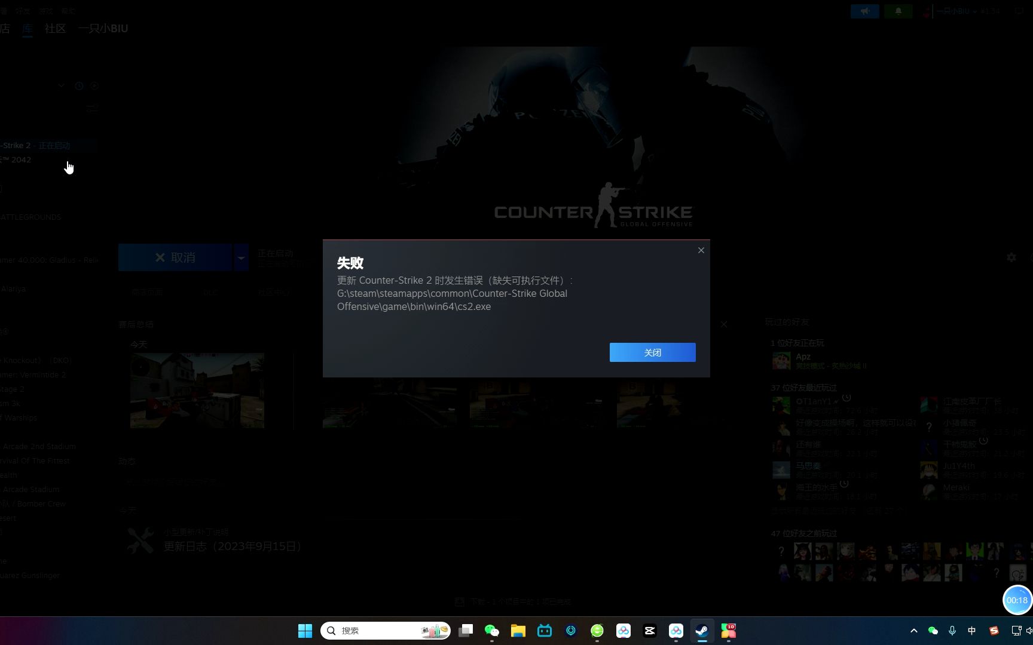Open the Steam notifications bell

tap(898, 11)
